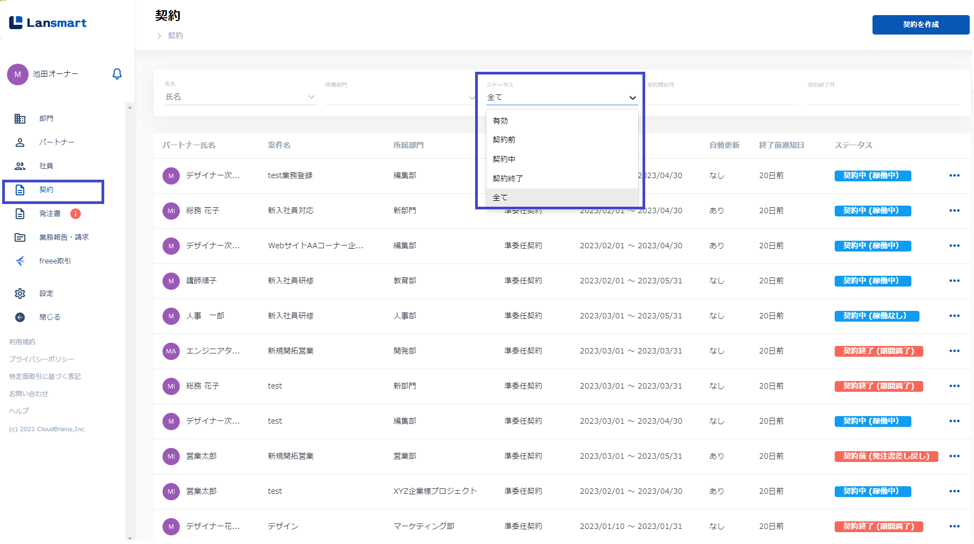Click the 発注書 document icon
974x544 pixels.
(x=20, y=214)
